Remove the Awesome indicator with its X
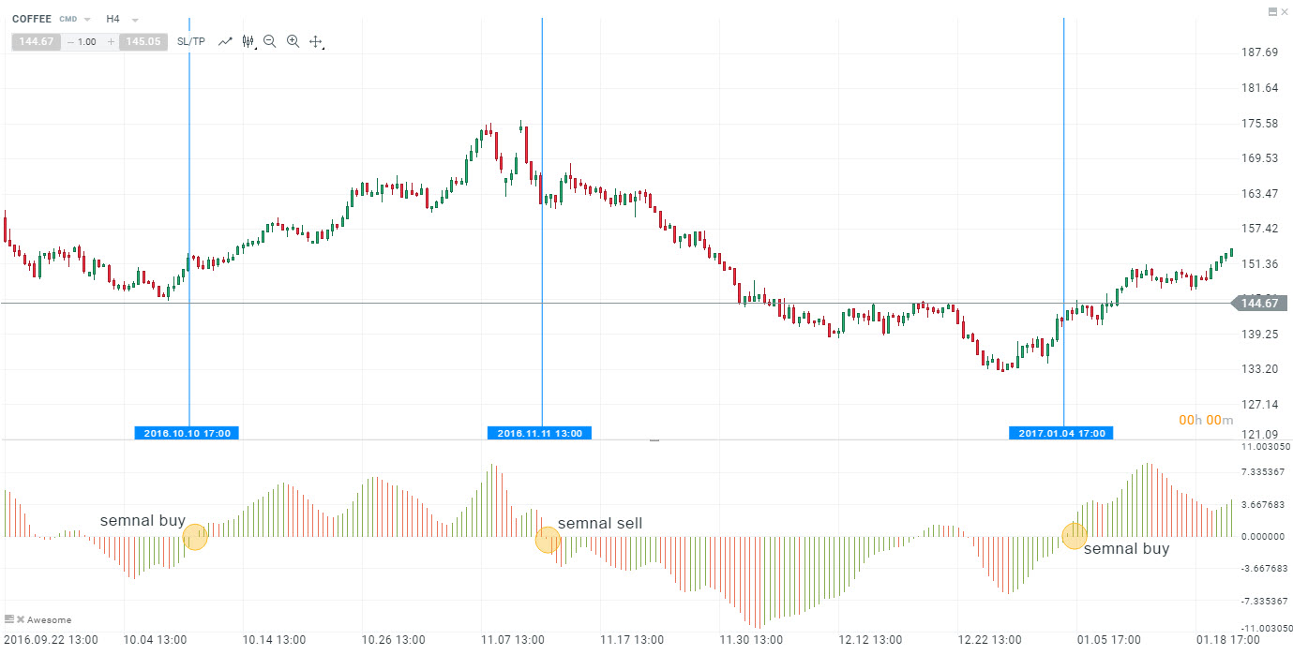The image size is (1293, 655). (x=20, y=619)
